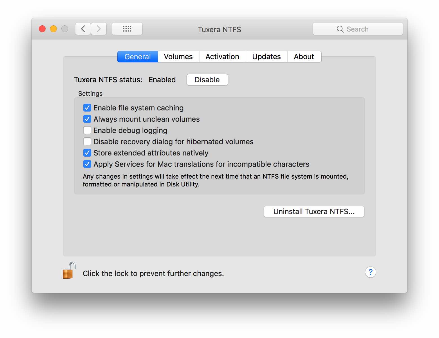The height and width of the screenshot is (338, 439).
Task: Click the Enabled status text
Action: [162, 80]
